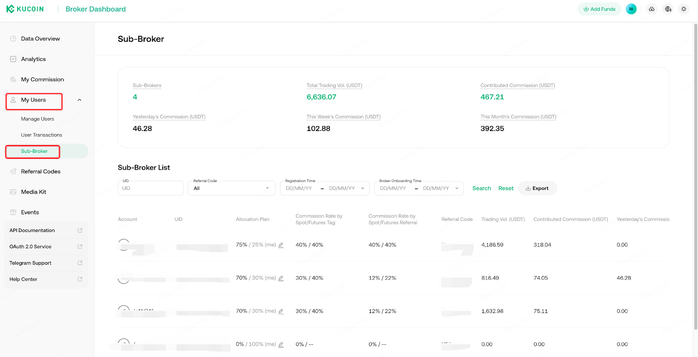The height and width of the screenshot is (357, 698).
Task: Edit allocation plan for 0% / 100% row
Action: pos(281,344)
